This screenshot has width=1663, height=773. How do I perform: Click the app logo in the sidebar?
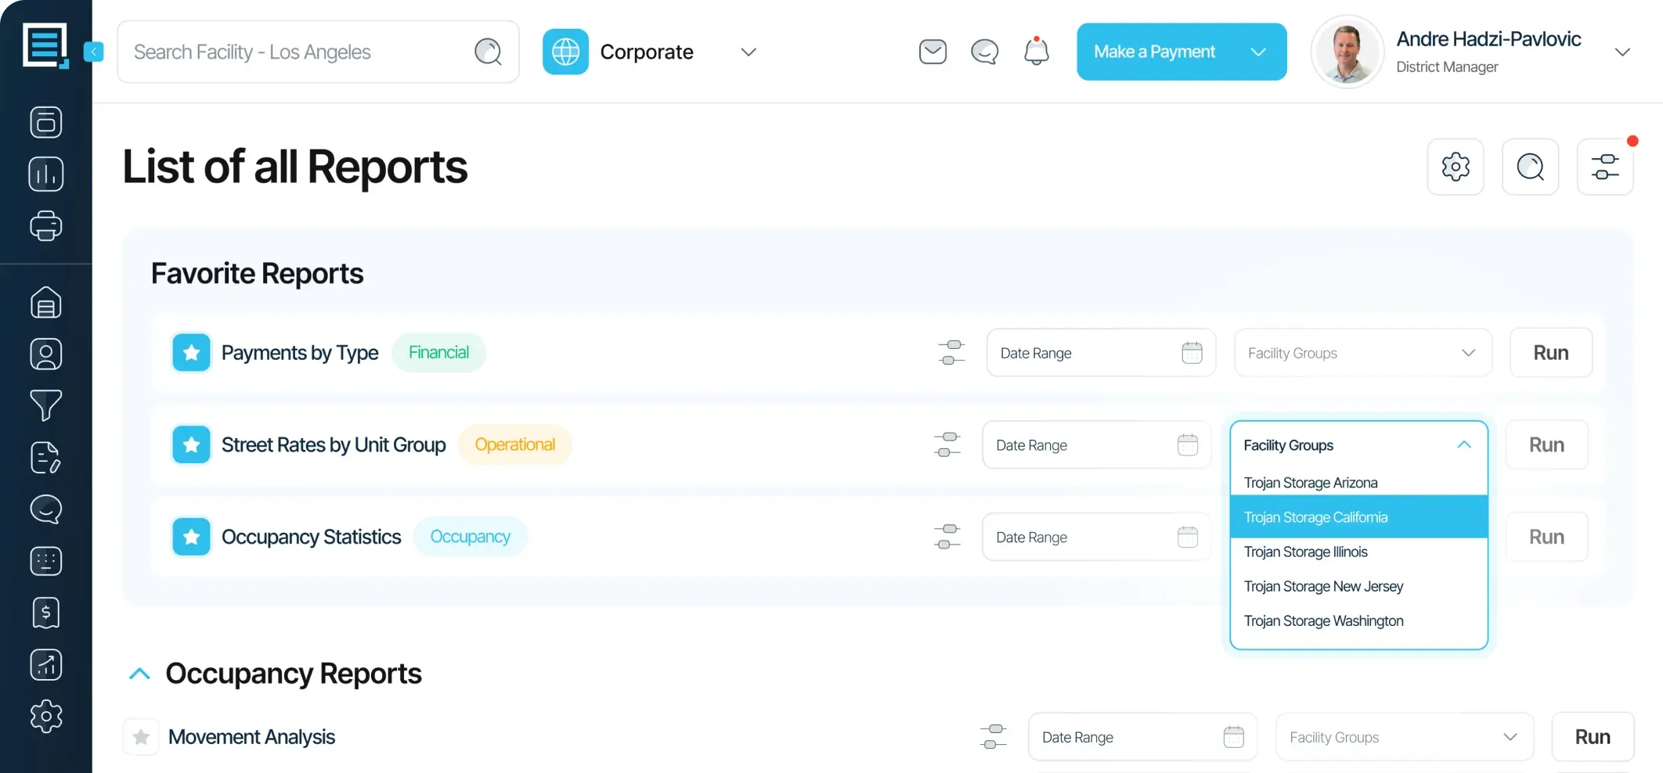[45, 45]
